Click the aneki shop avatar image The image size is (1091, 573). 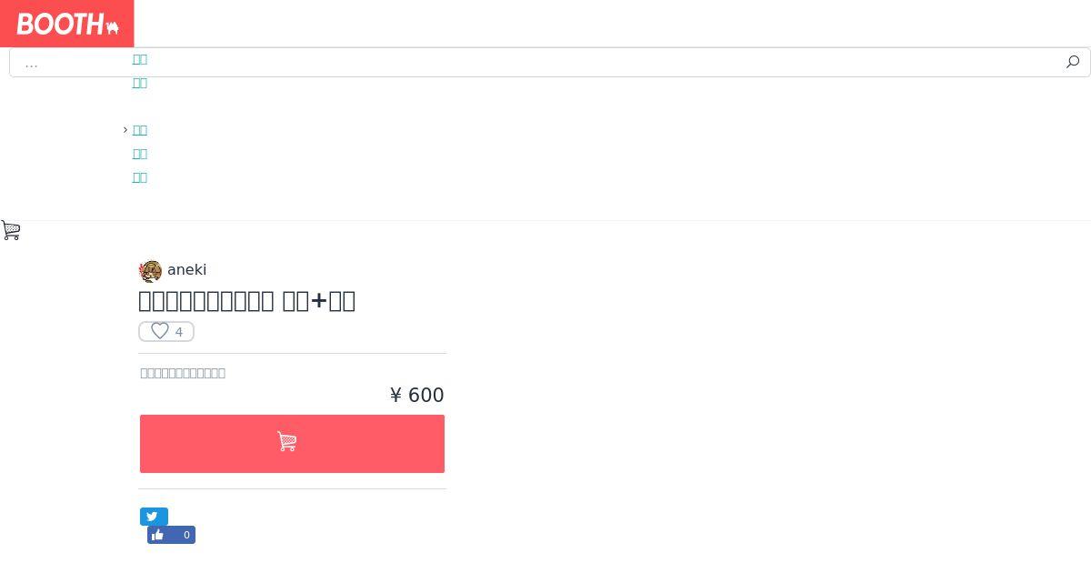pyautogui.click(x=150, y=271)
